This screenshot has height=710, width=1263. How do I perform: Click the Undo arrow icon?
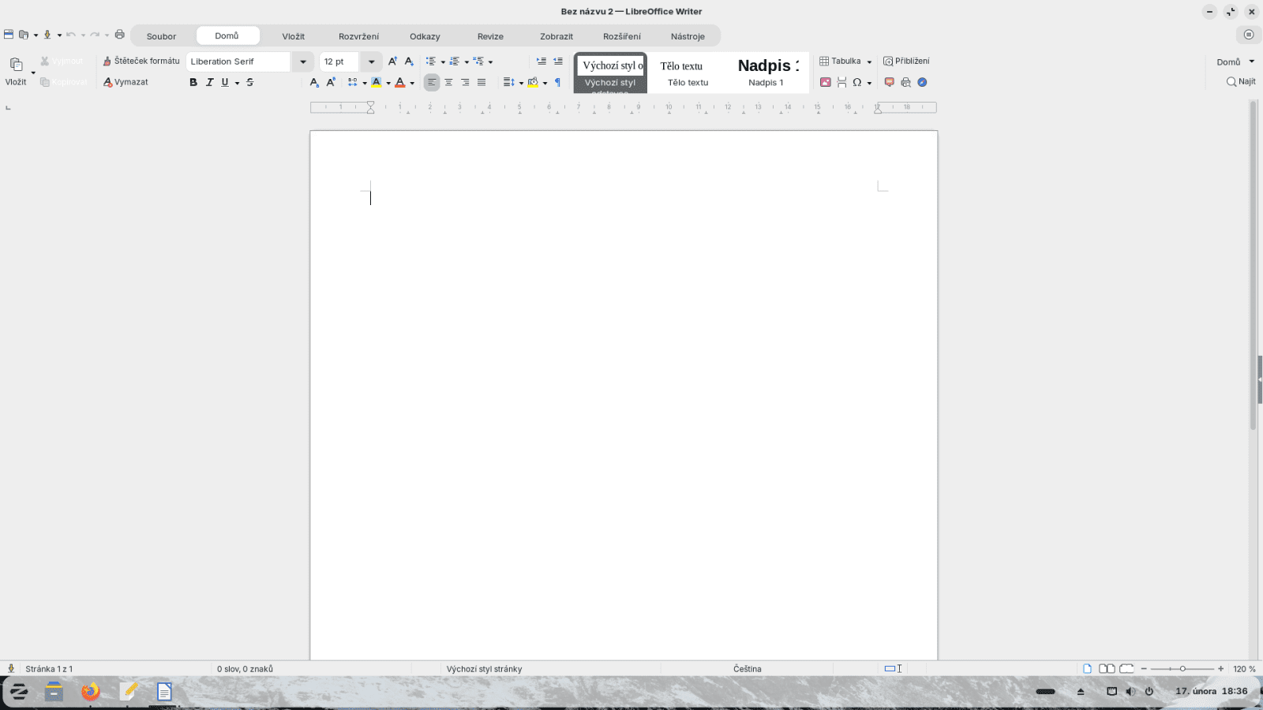(70, 35)
